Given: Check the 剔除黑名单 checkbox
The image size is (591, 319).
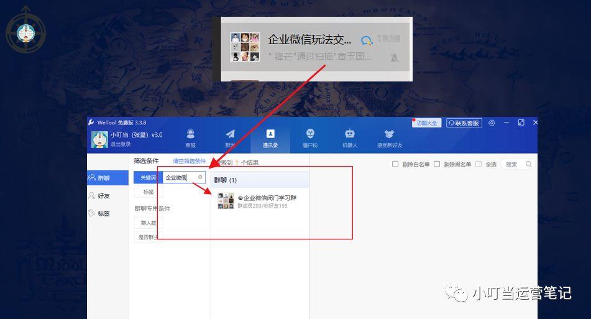Looking at the screenshot, I should coord(437,164).
